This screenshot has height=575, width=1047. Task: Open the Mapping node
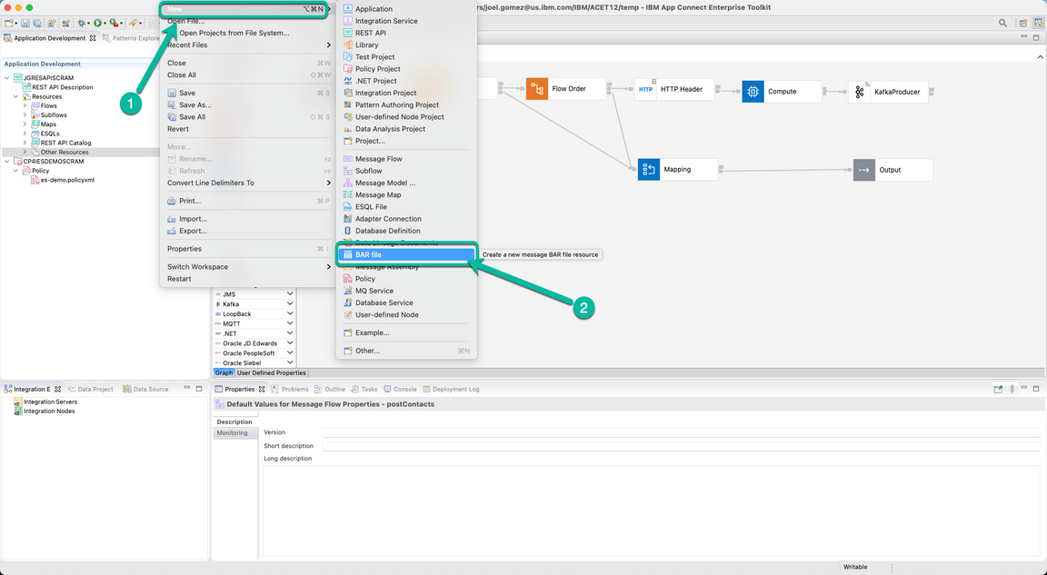(x=676, y=169)
